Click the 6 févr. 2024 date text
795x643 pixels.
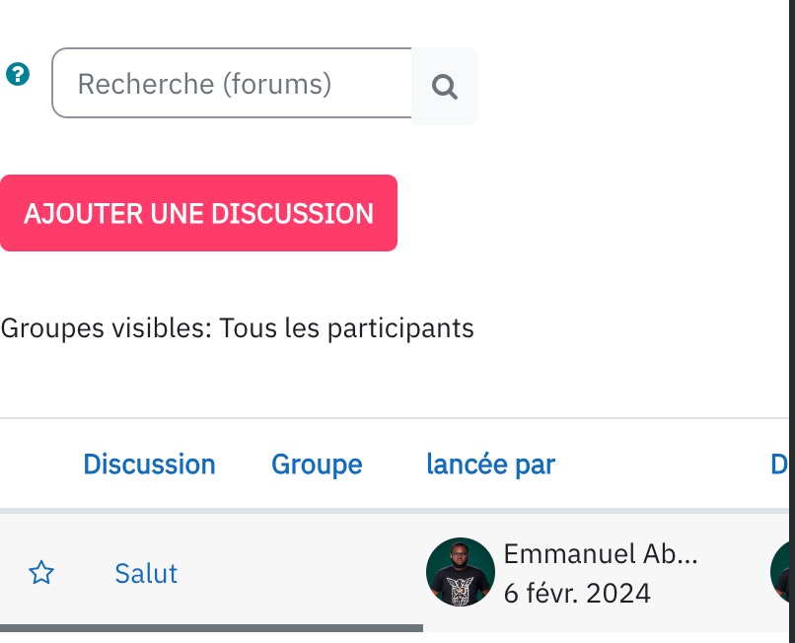point(577,593)
